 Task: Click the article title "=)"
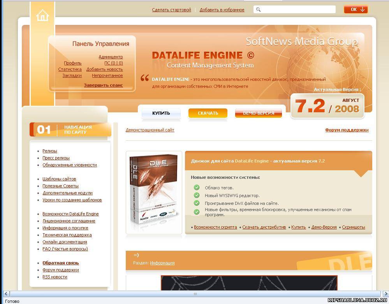coord(136,255)
